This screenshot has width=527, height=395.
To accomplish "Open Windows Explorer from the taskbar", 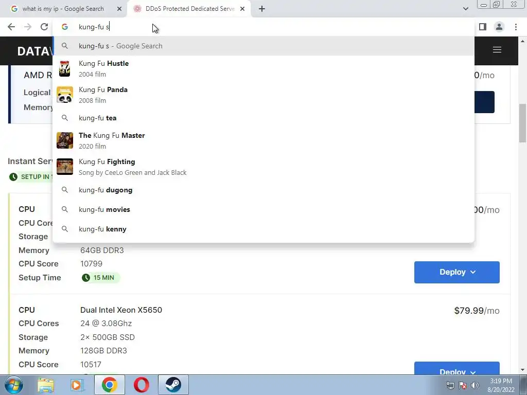I will [46, 385].
